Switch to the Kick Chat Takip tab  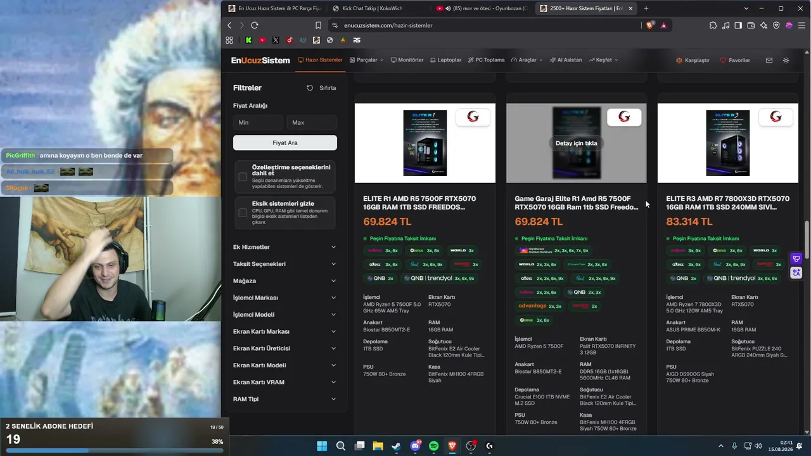click(378, 8)
